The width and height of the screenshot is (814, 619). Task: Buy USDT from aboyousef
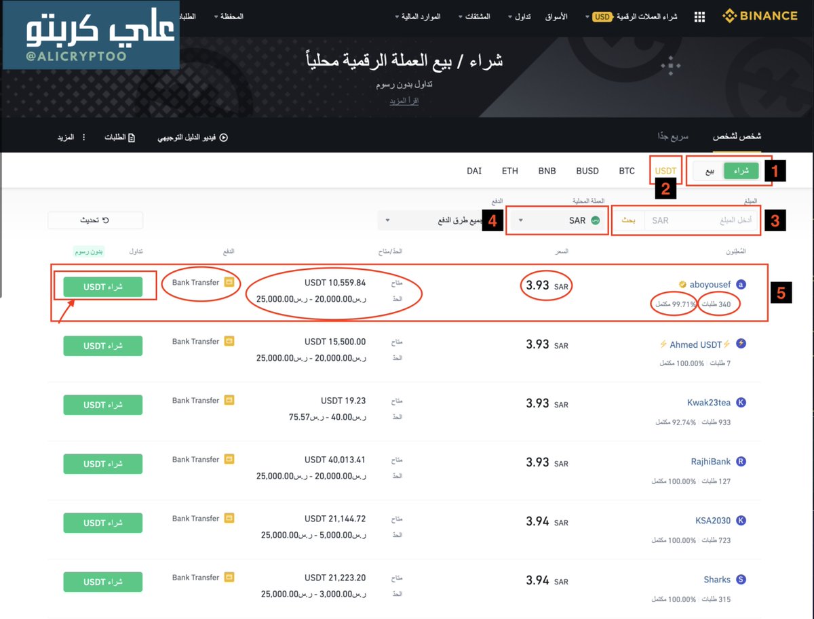(x=103, y=287)
